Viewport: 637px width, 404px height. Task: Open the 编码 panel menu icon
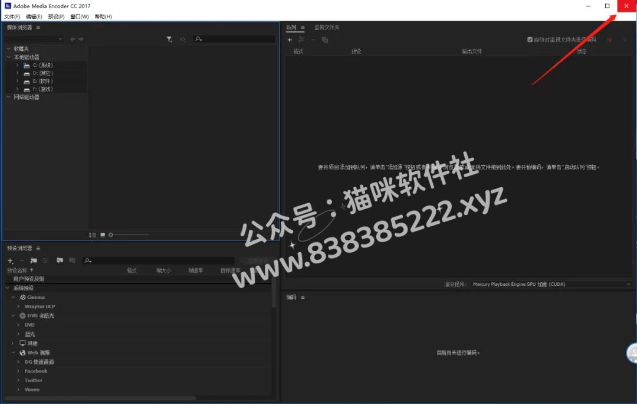click(x=303, y=298)
